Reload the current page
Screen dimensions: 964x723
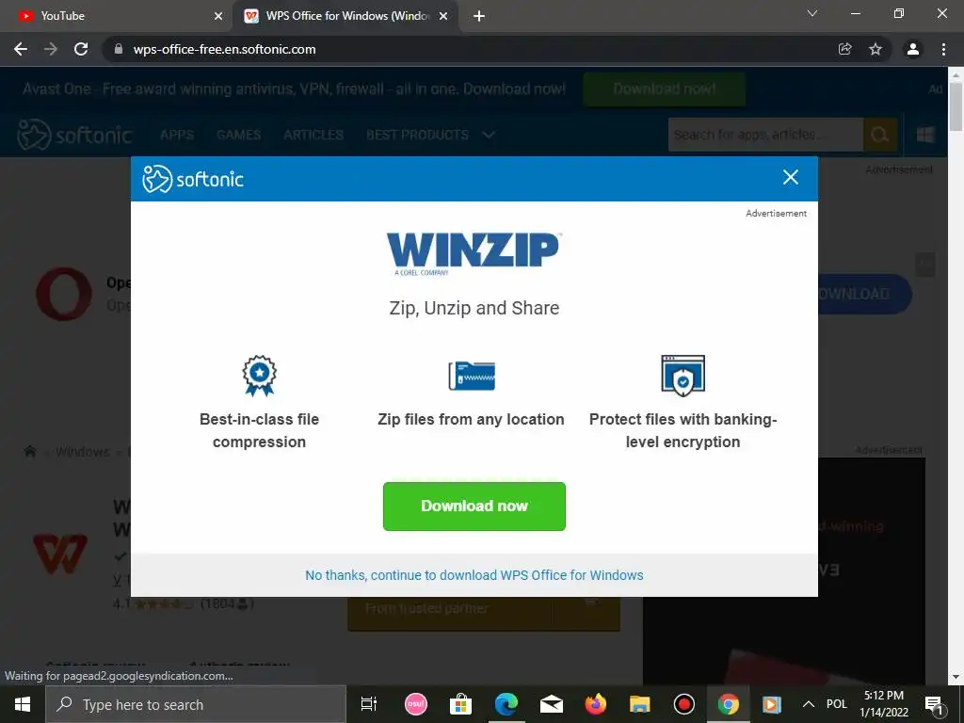(81, 49)
